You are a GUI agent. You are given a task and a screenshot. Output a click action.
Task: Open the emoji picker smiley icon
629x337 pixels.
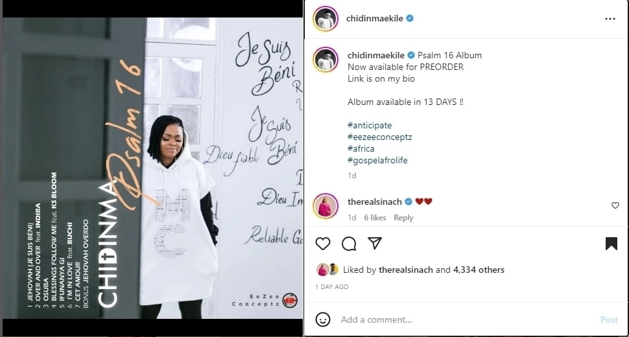point(323,320)
